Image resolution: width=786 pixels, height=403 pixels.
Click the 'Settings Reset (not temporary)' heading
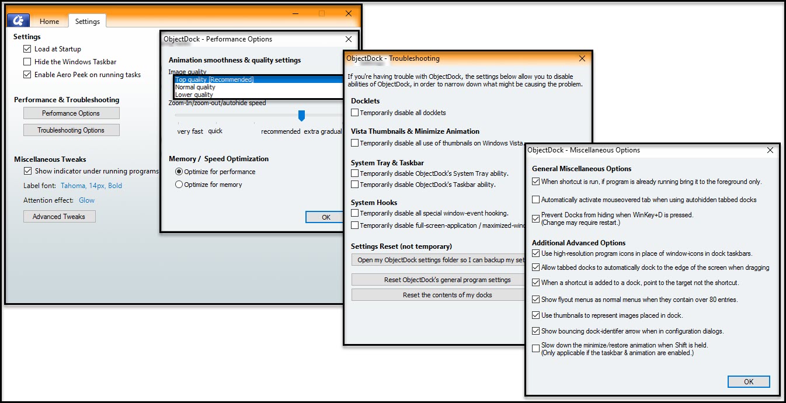coord(401,246)
